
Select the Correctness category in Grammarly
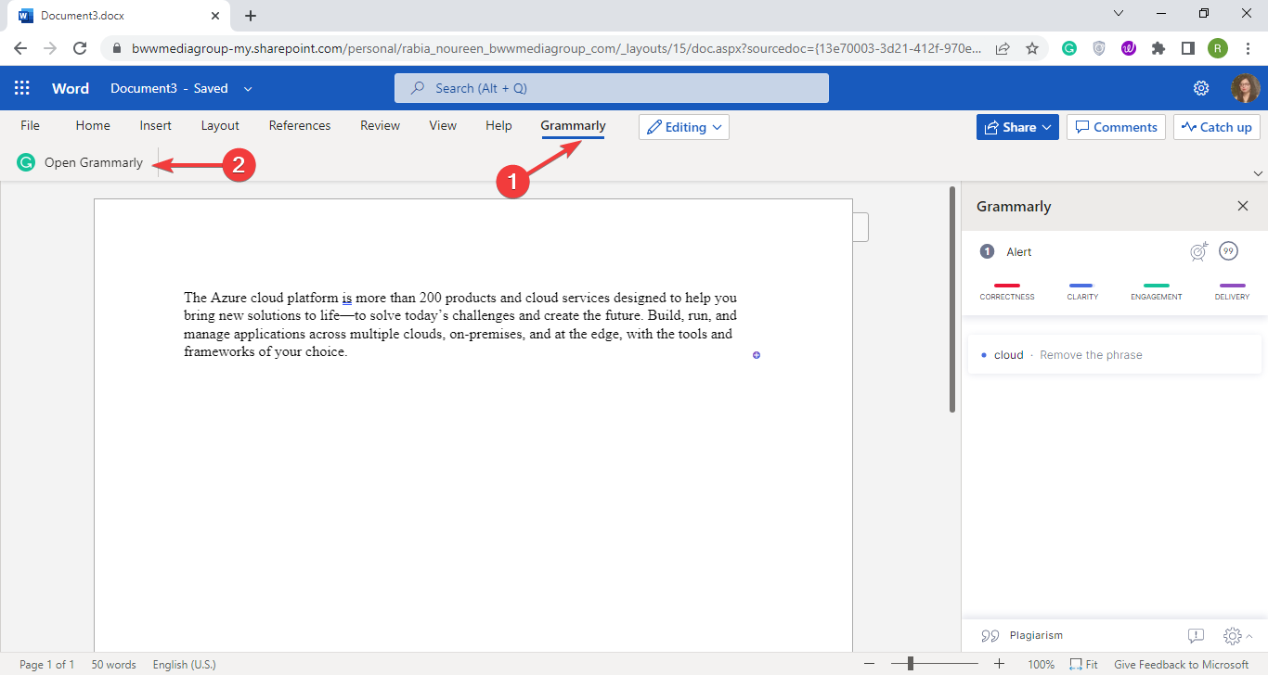point(1007,289)
